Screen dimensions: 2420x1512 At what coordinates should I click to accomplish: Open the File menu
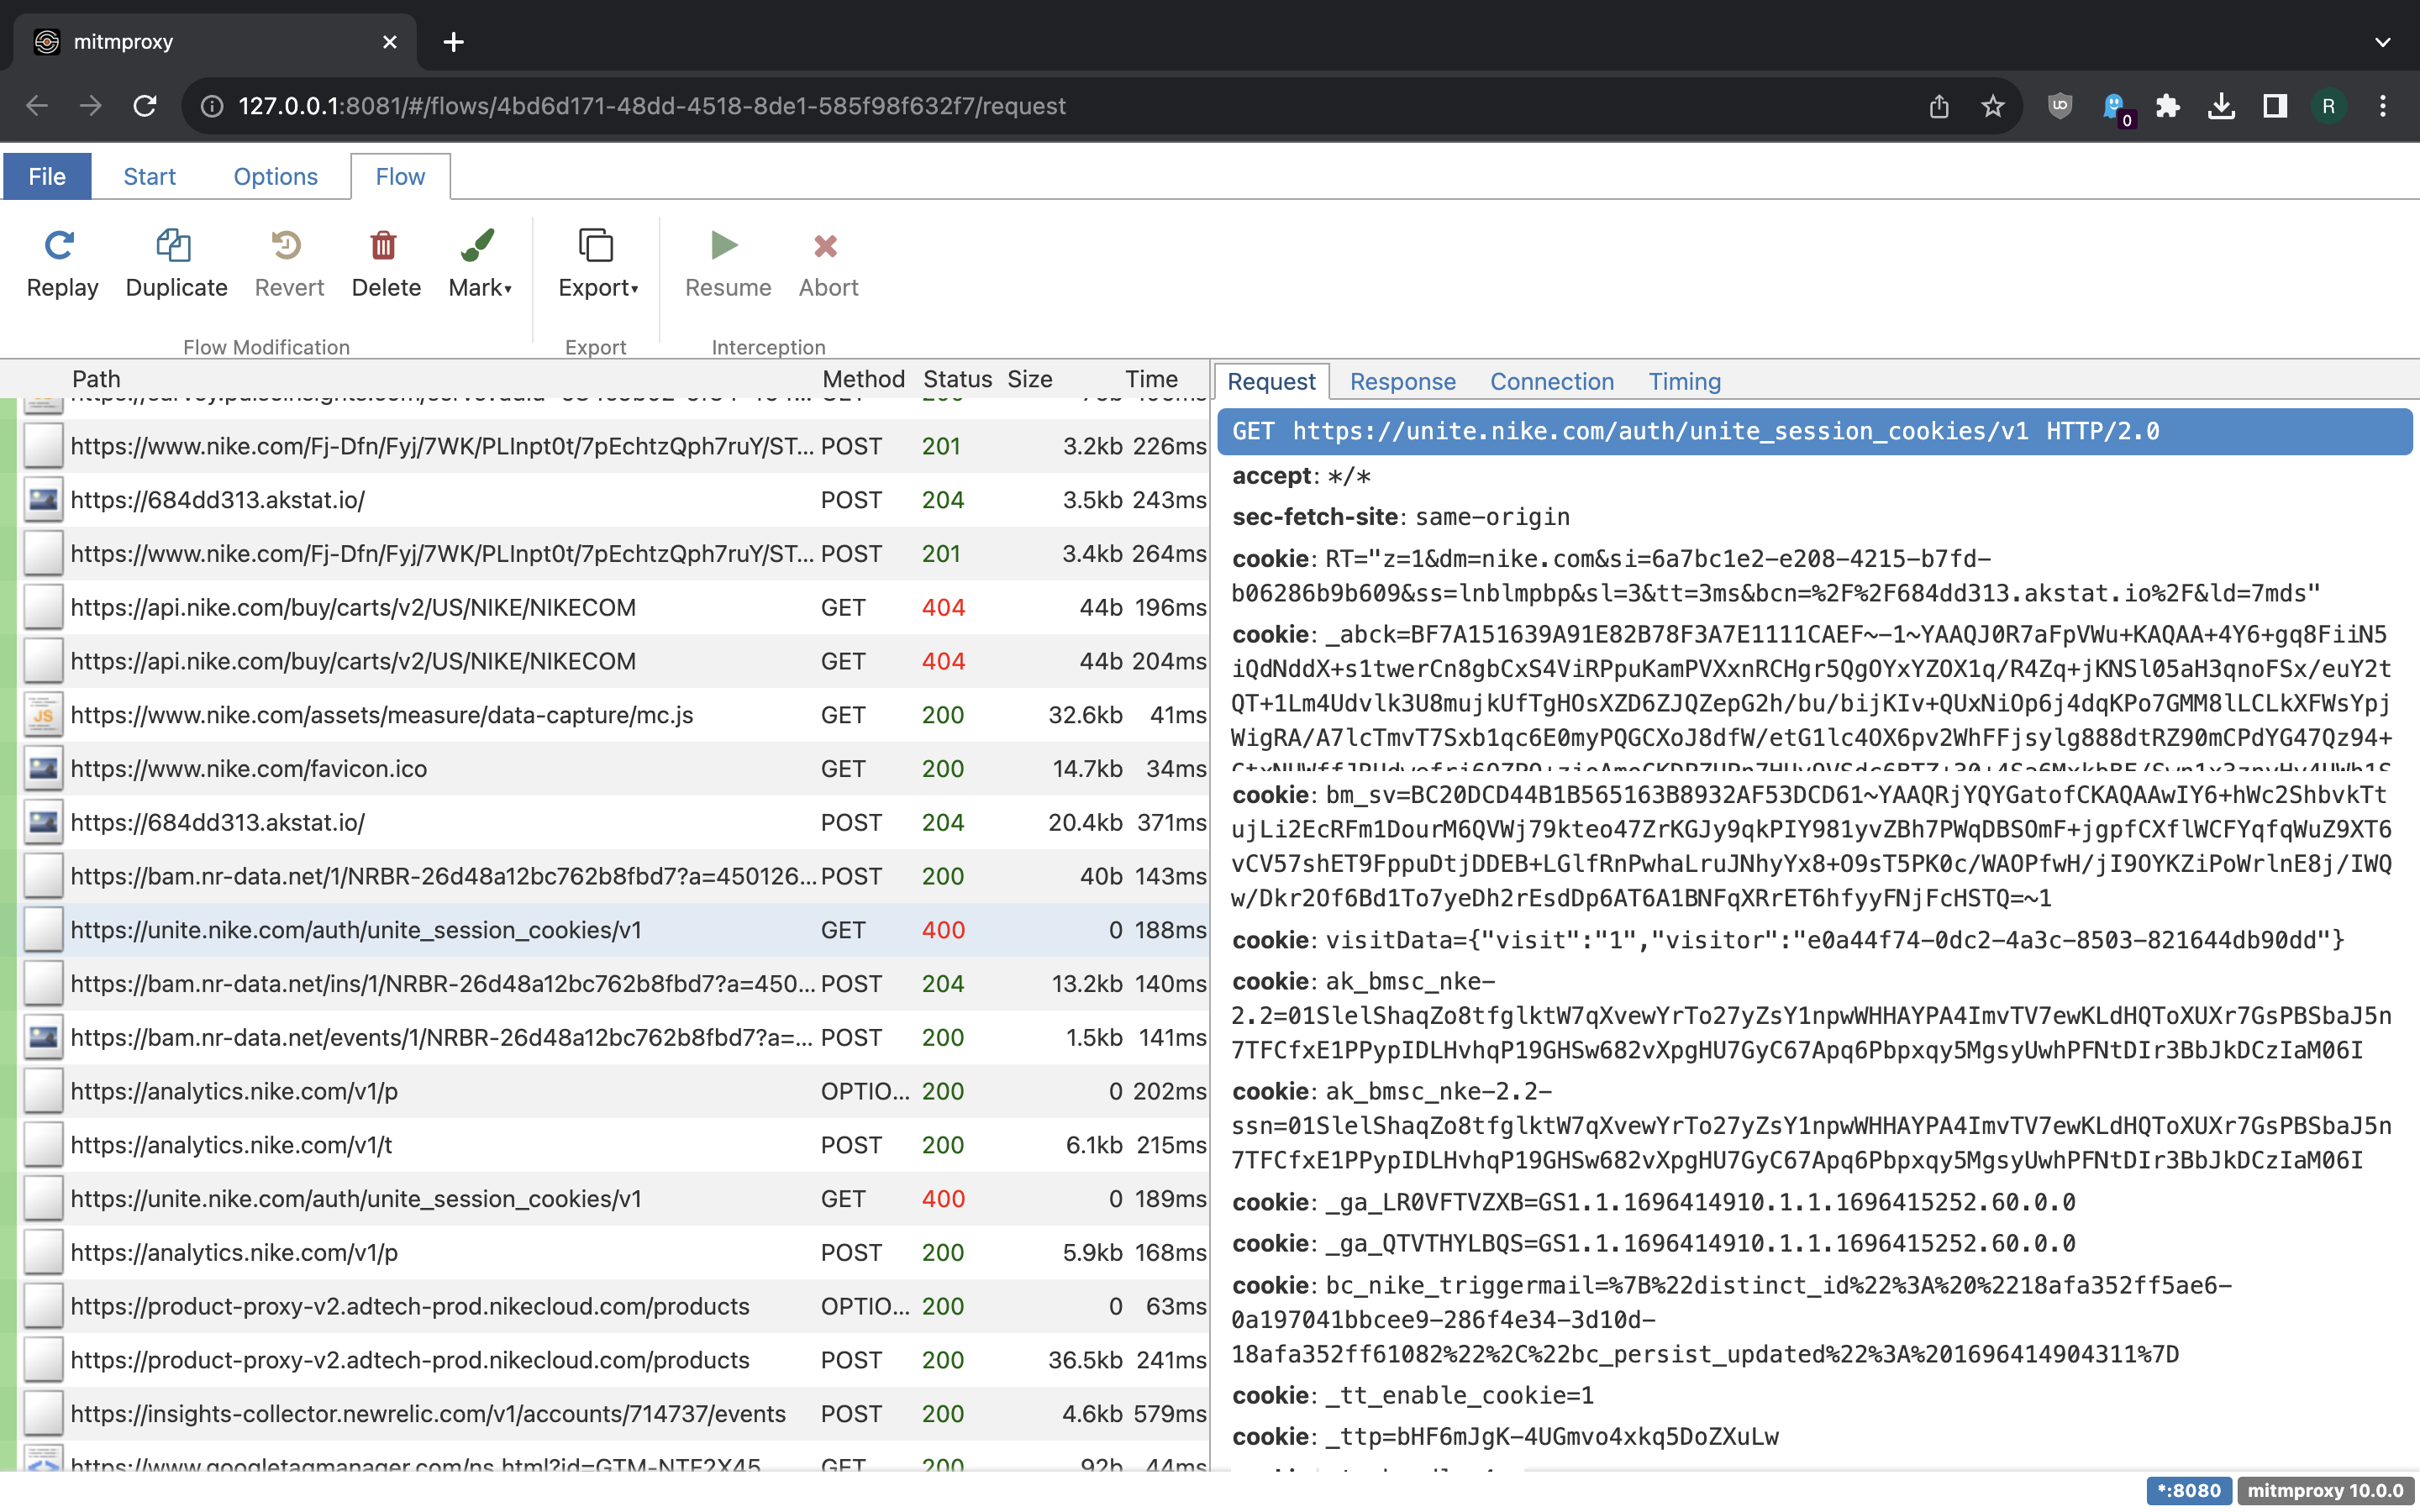[47, 176]
